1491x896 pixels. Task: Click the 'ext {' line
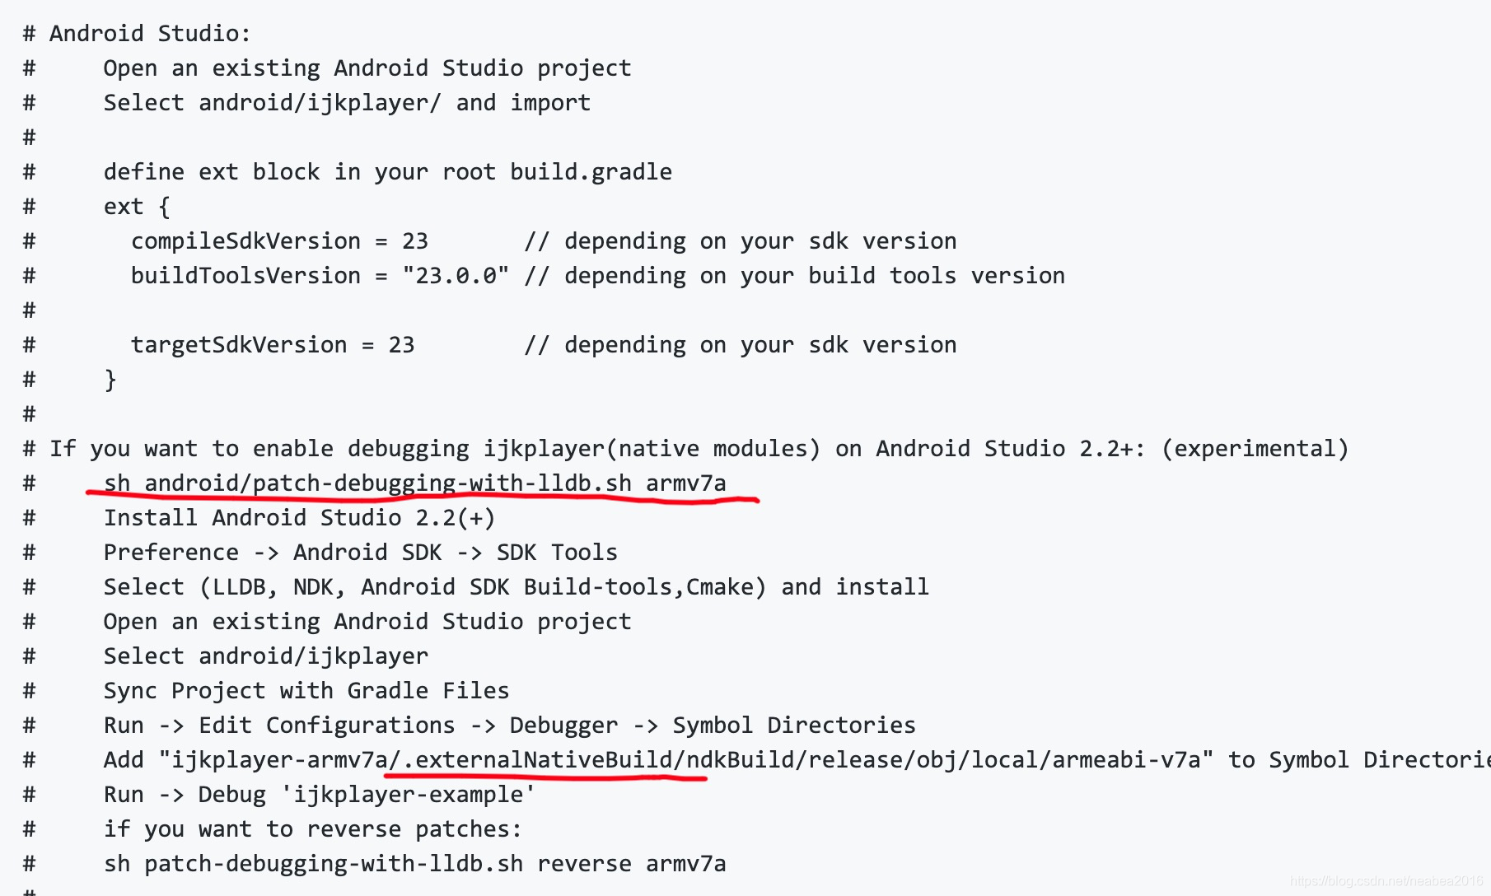point(137,207)
